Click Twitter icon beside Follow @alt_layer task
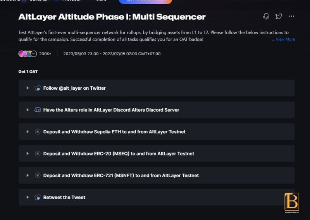310x220 pixels. [x=38, y=88]
